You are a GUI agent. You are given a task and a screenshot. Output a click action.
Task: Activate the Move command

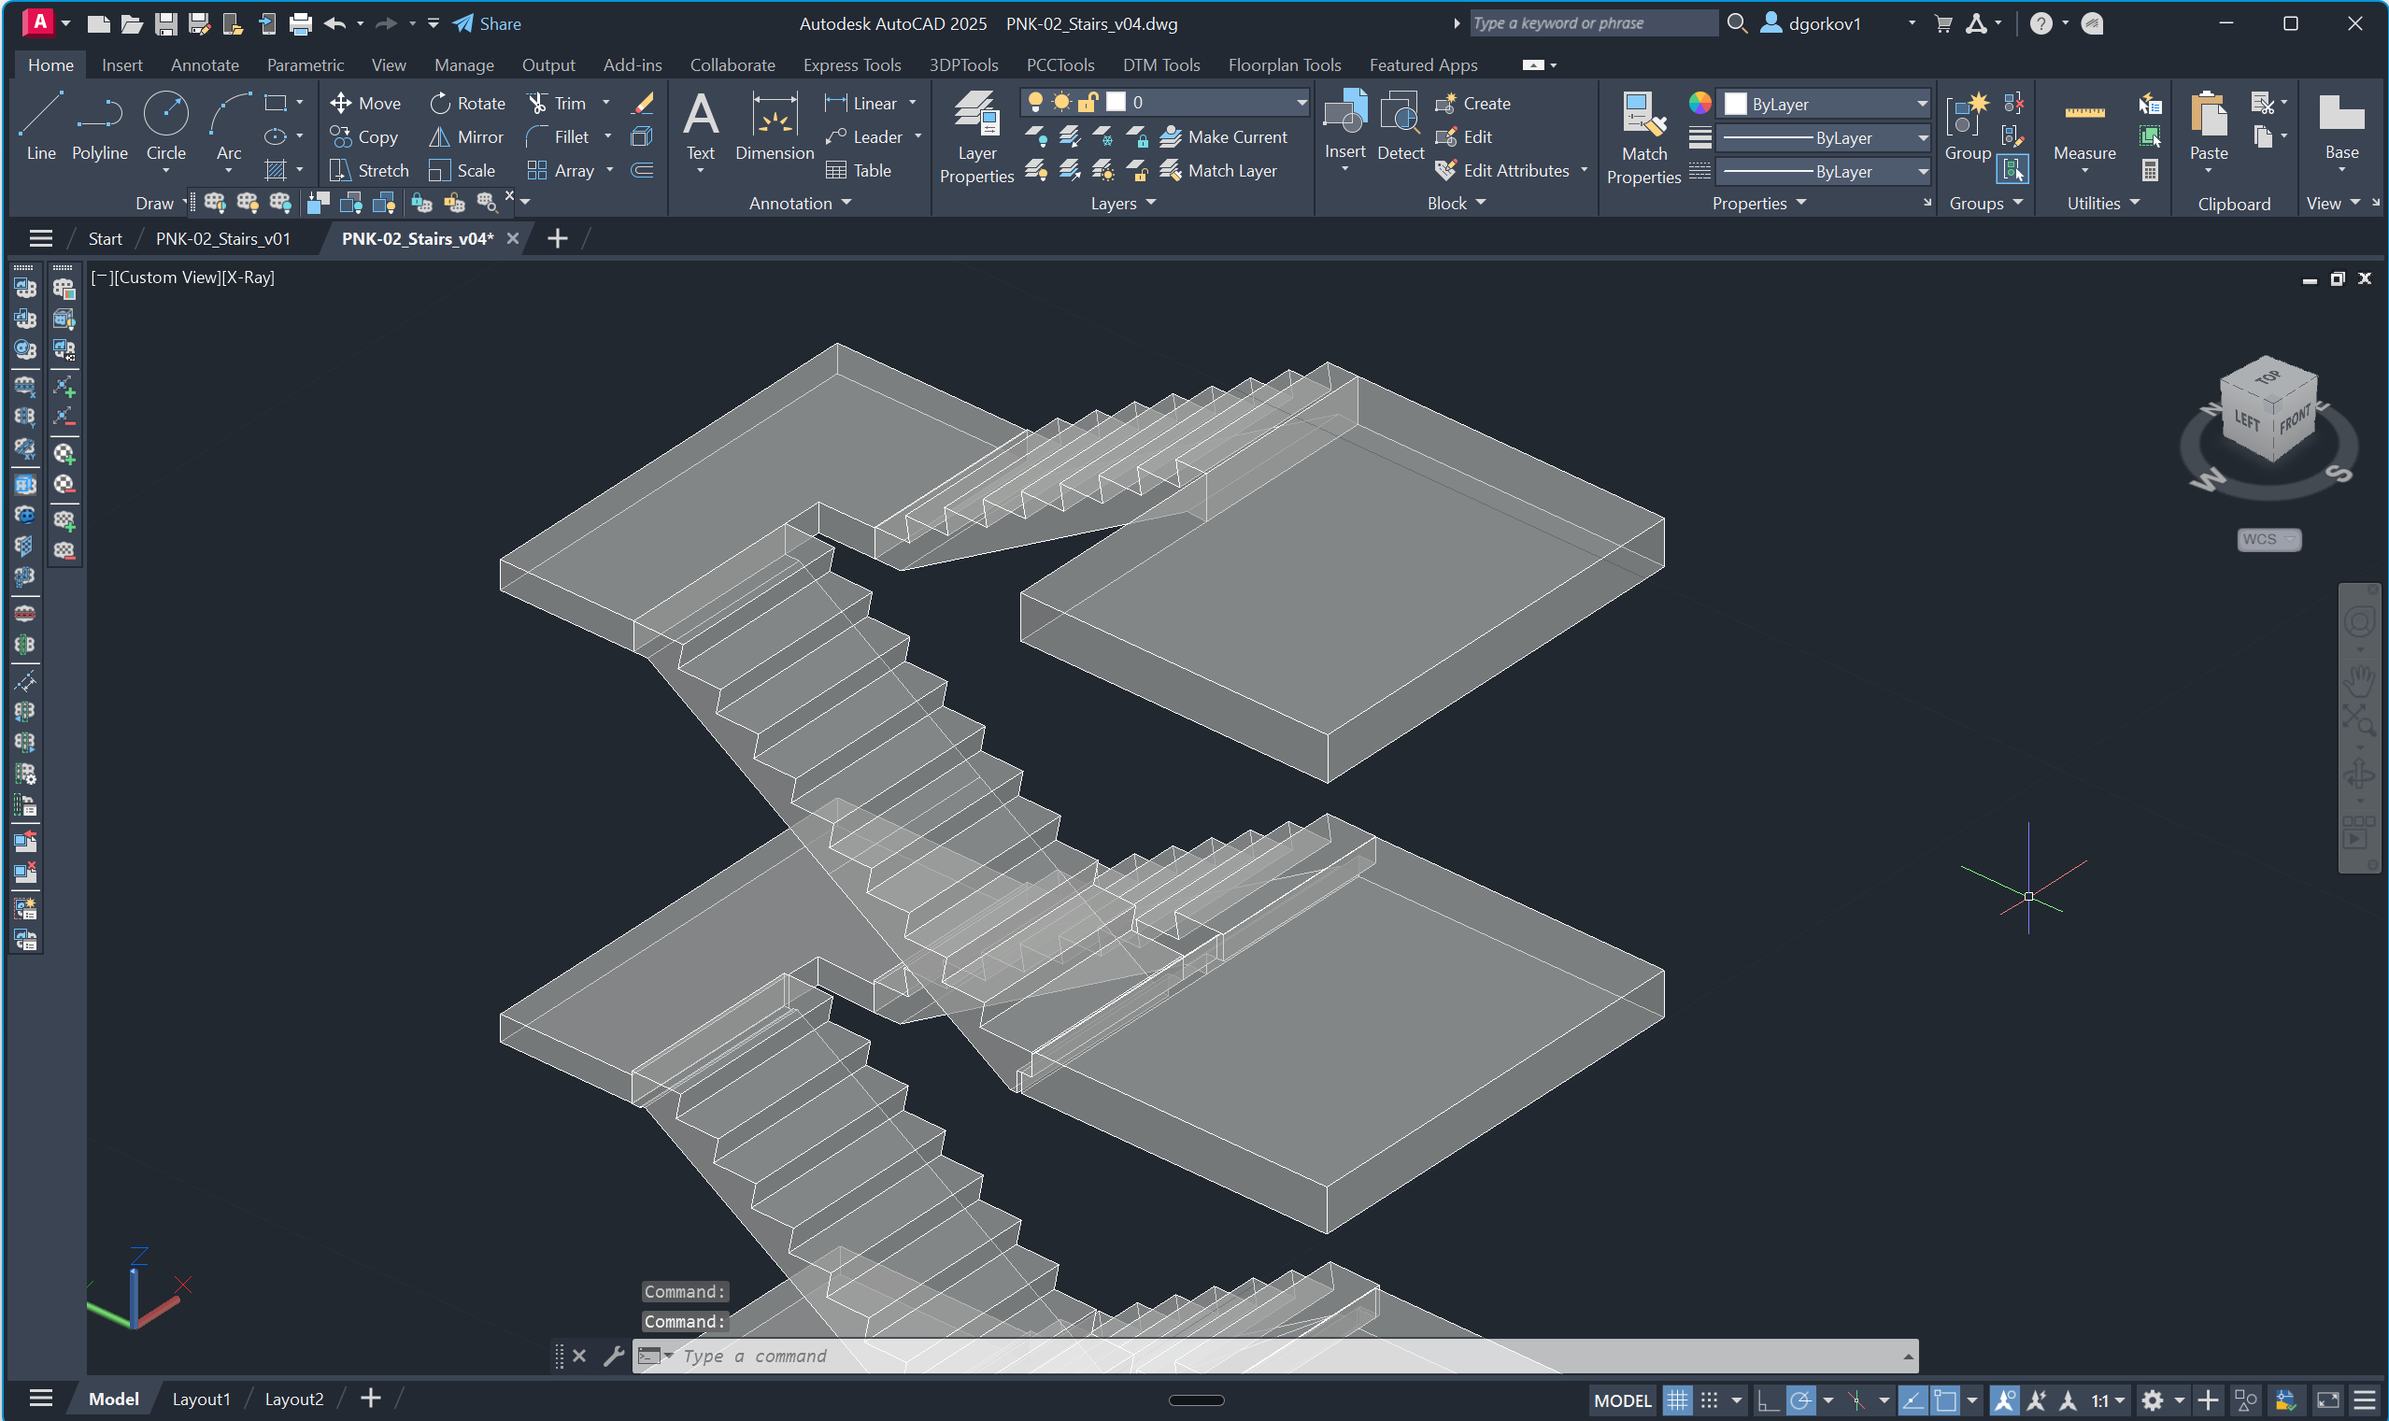tap(364, 103)
